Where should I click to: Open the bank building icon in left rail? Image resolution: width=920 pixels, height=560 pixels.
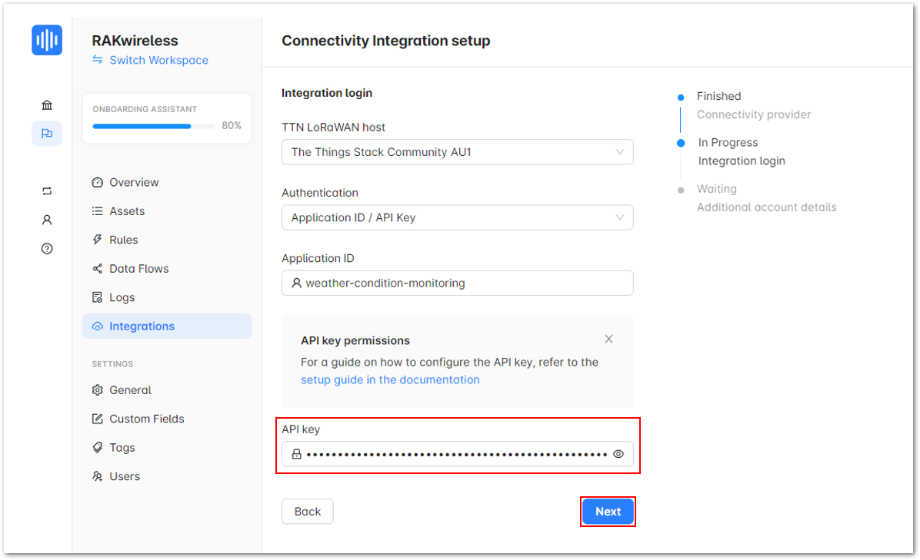point(47,104)
